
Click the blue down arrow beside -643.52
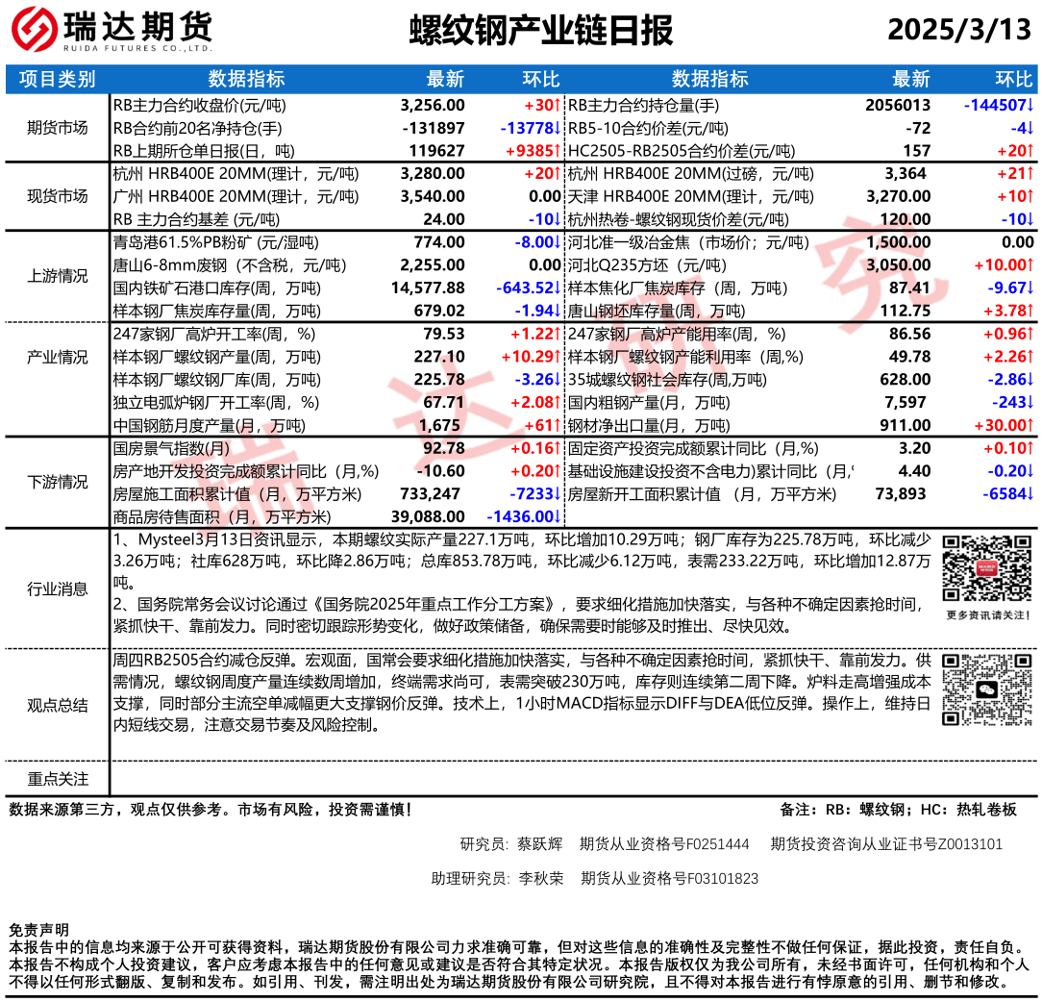559,288
